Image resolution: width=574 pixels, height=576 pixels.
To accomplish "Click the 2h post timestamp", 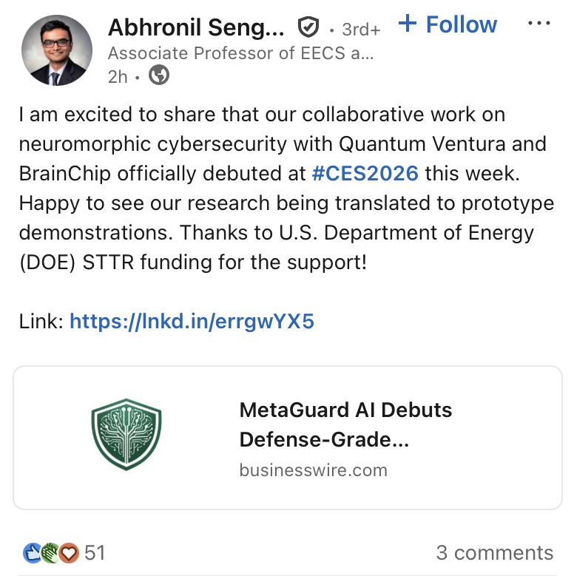I will pos(118,75).
